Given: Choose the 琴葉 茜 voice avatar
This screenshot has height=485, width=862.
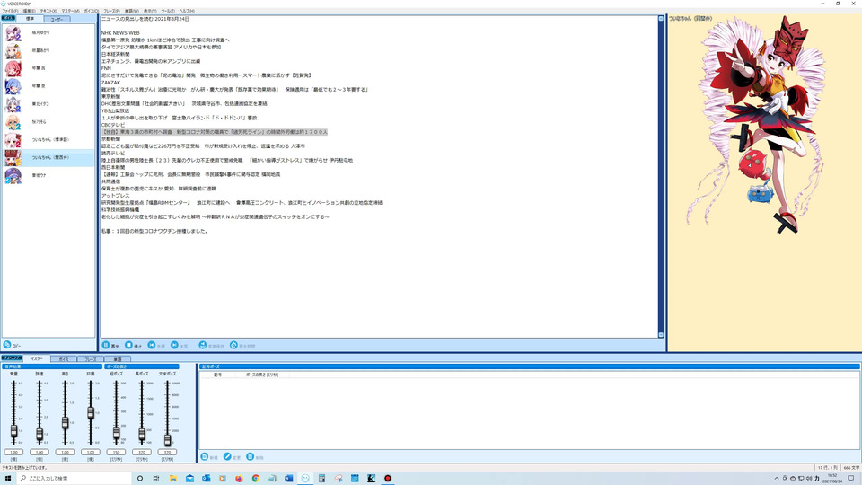Looking at the screenshot, I should (x=13, y=68).
